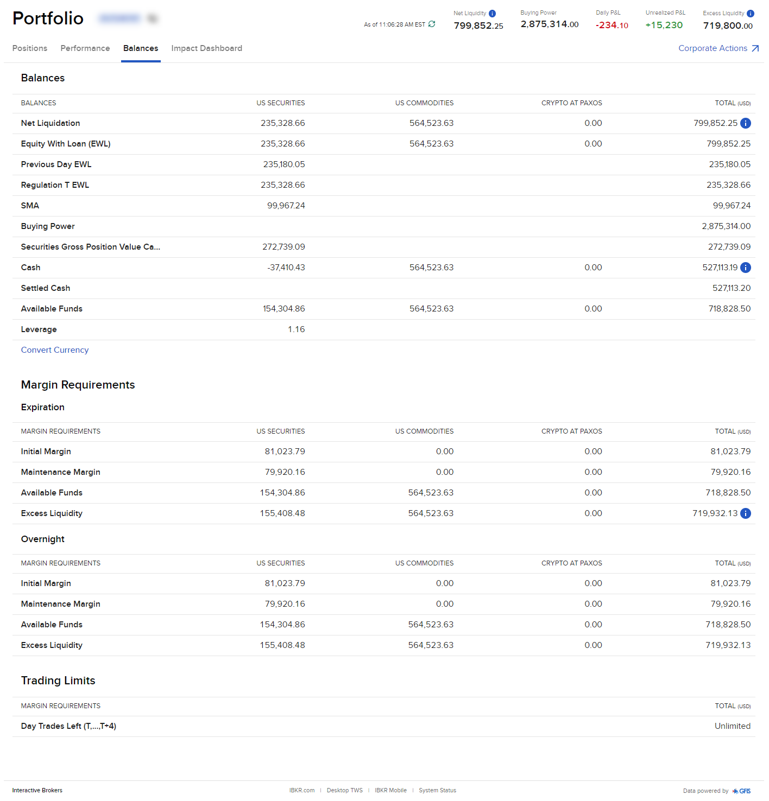The height and width of the screenshot is (801, 769).
Task: Refresh the portfolio data timestamp
Action: click(x=432, y=24)
